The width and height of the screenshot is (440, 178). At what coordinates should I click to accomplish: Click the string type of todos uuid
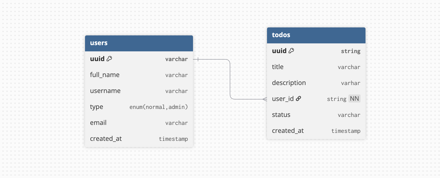[350, 51]
